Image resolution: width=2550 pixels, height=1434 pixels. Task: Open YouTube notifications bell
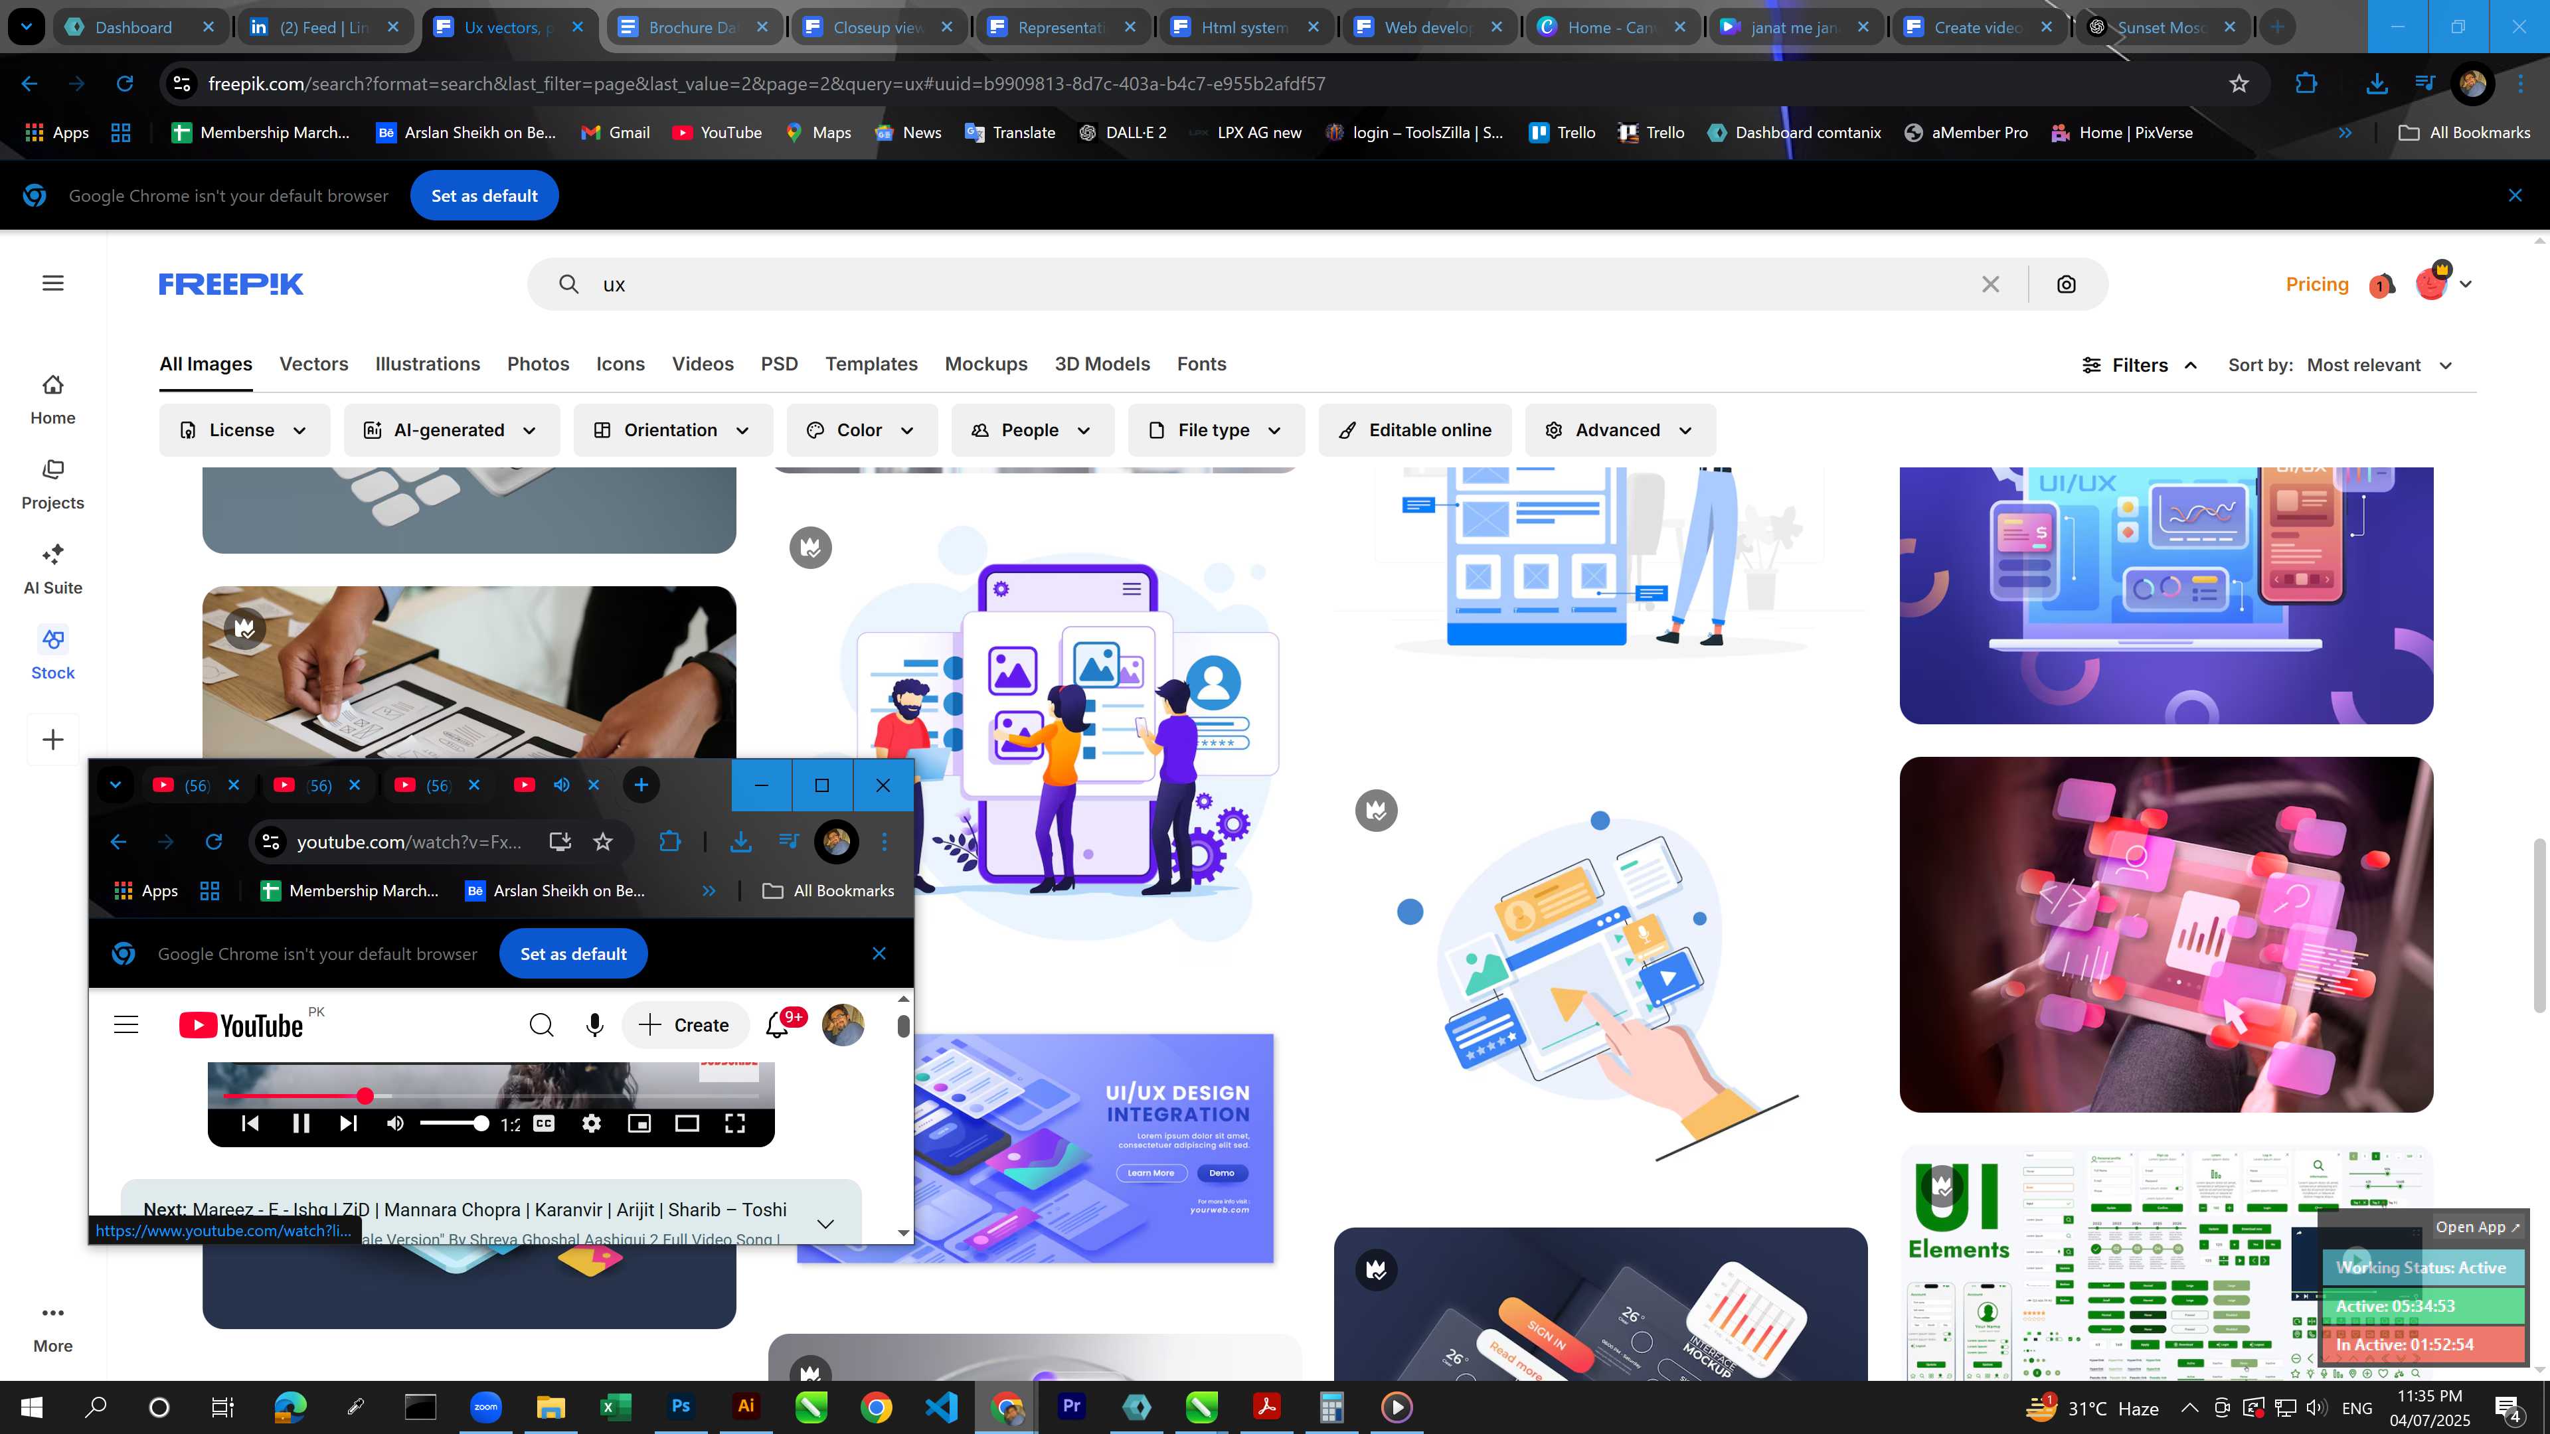(778, 1025)
